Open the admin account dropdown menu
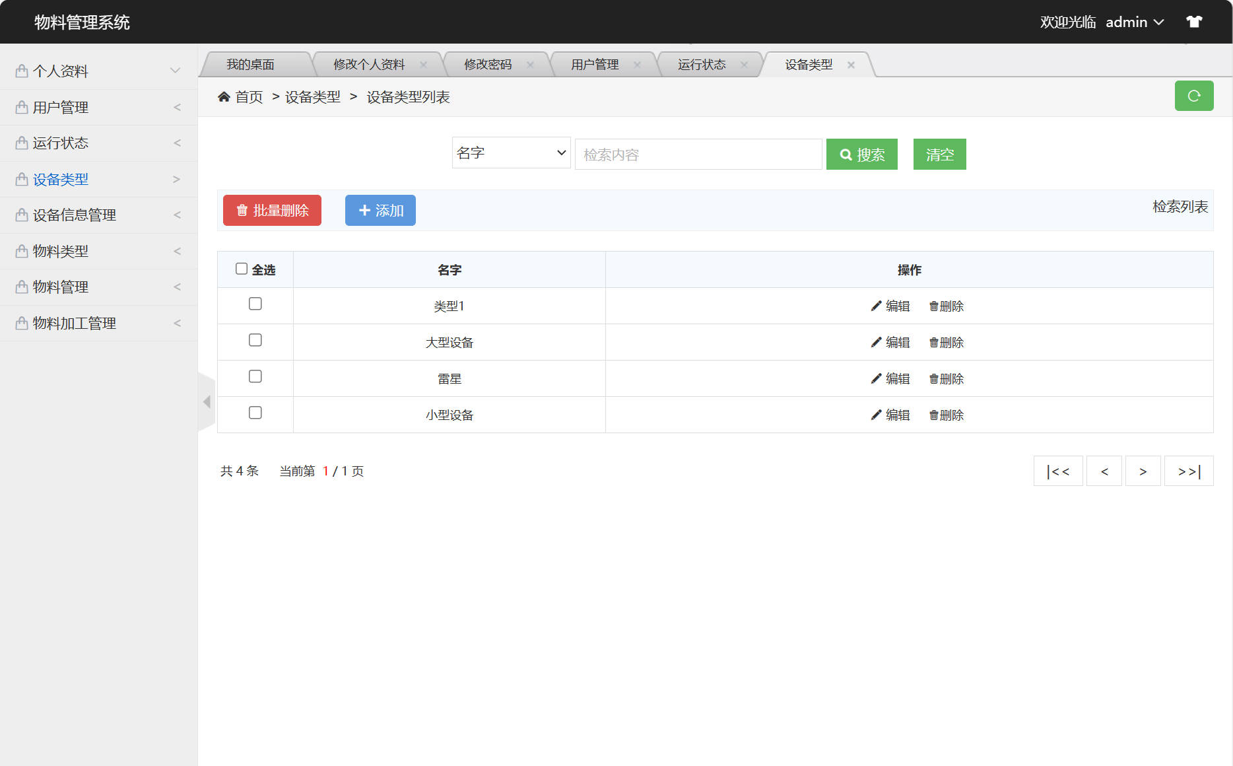Image resolution: width=1233 pixels, height=766 pixels. point(1134,22)
